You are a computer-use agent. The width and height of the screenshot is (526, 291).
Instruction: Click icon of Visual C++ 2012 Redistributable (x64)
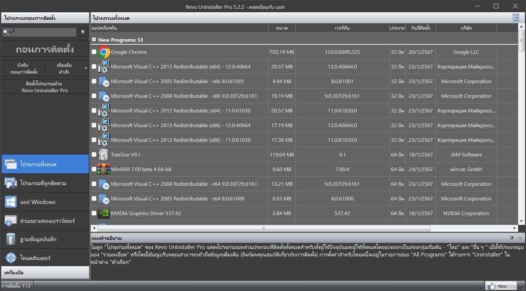pyautogui.click(x=104, y=110)
